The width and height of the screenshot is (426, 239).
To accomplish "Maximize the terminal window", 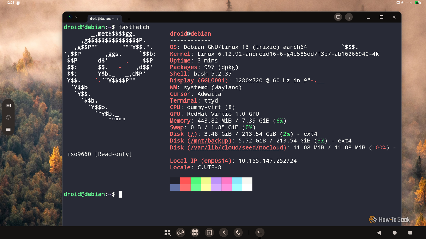I will (381, 17).
